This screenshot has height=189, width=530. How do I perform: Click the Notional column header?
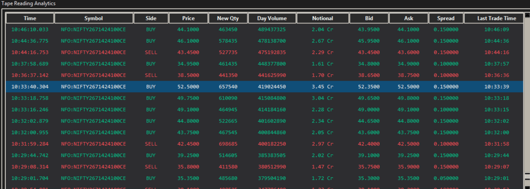pos(323,18)
